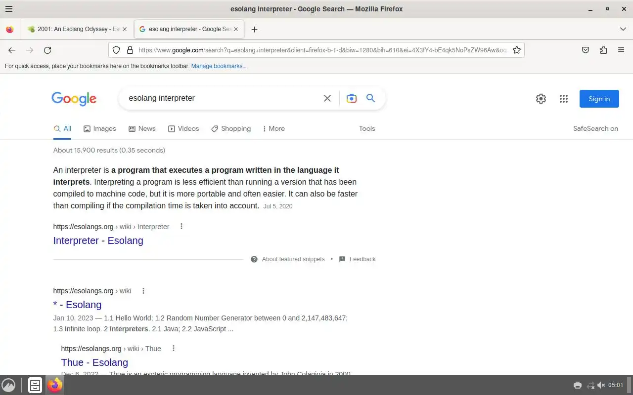
Task: Reload the current Google results page
Action: point(47,50)
